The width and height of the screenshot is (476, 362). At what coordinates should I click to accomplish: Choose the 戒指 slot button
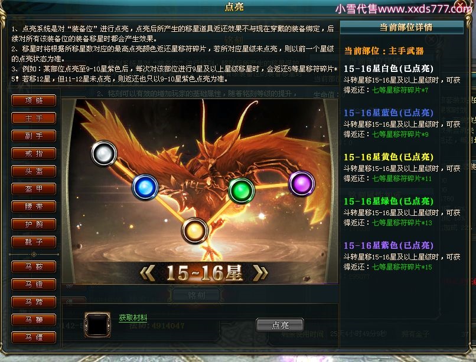(x=34, y=153)
